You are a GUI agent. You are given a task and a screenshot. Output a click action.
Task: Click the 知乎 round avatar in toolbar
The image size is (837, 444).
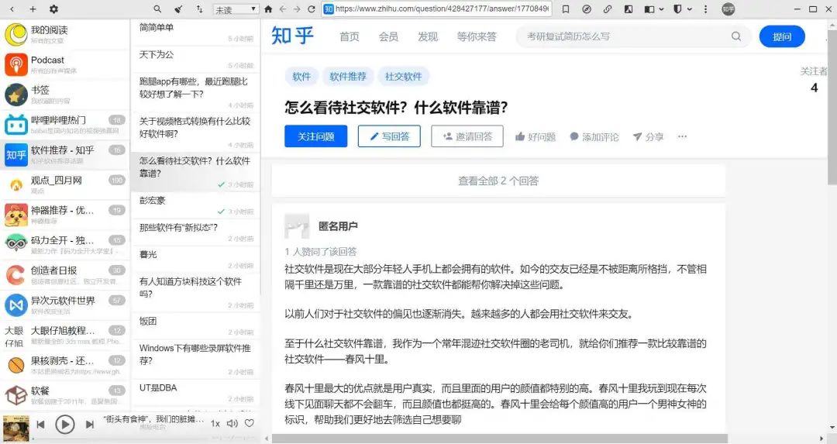click(728, 9)
